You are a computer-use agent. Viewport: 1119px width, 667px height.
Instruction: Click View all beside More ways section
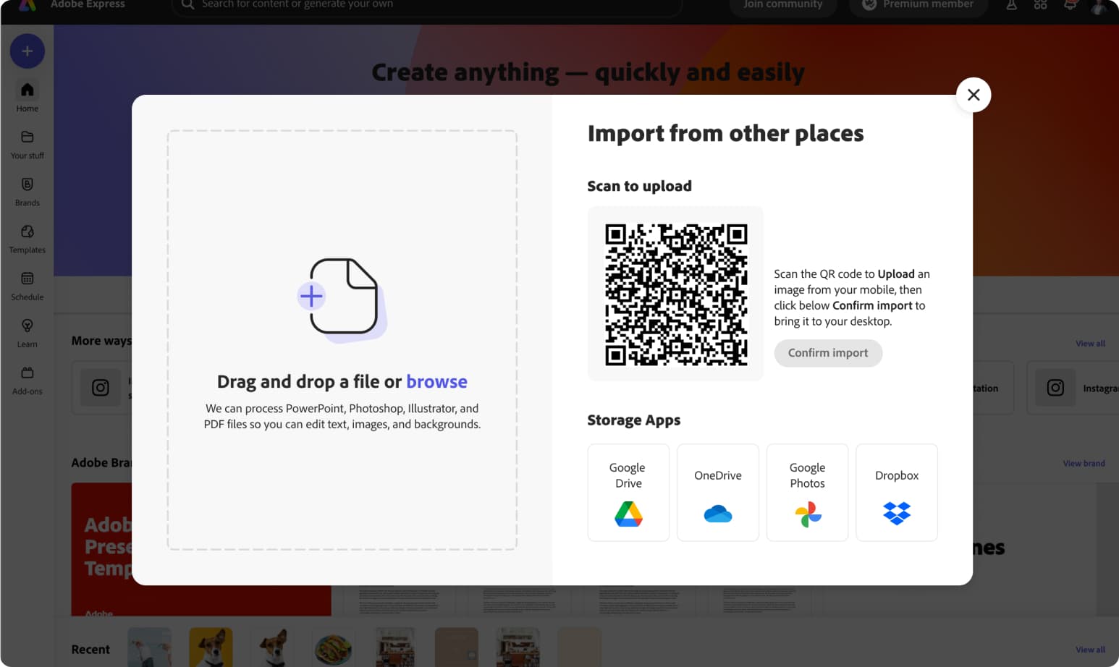tap(1090, 344)
